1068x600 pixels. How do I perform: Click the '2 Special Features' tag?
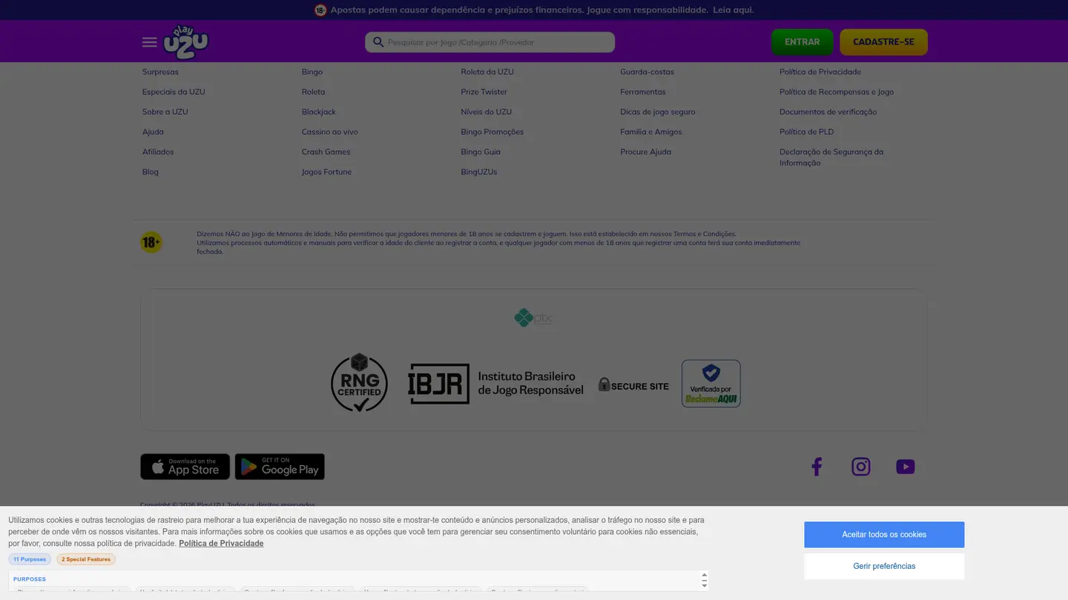(x=86, y=559)
